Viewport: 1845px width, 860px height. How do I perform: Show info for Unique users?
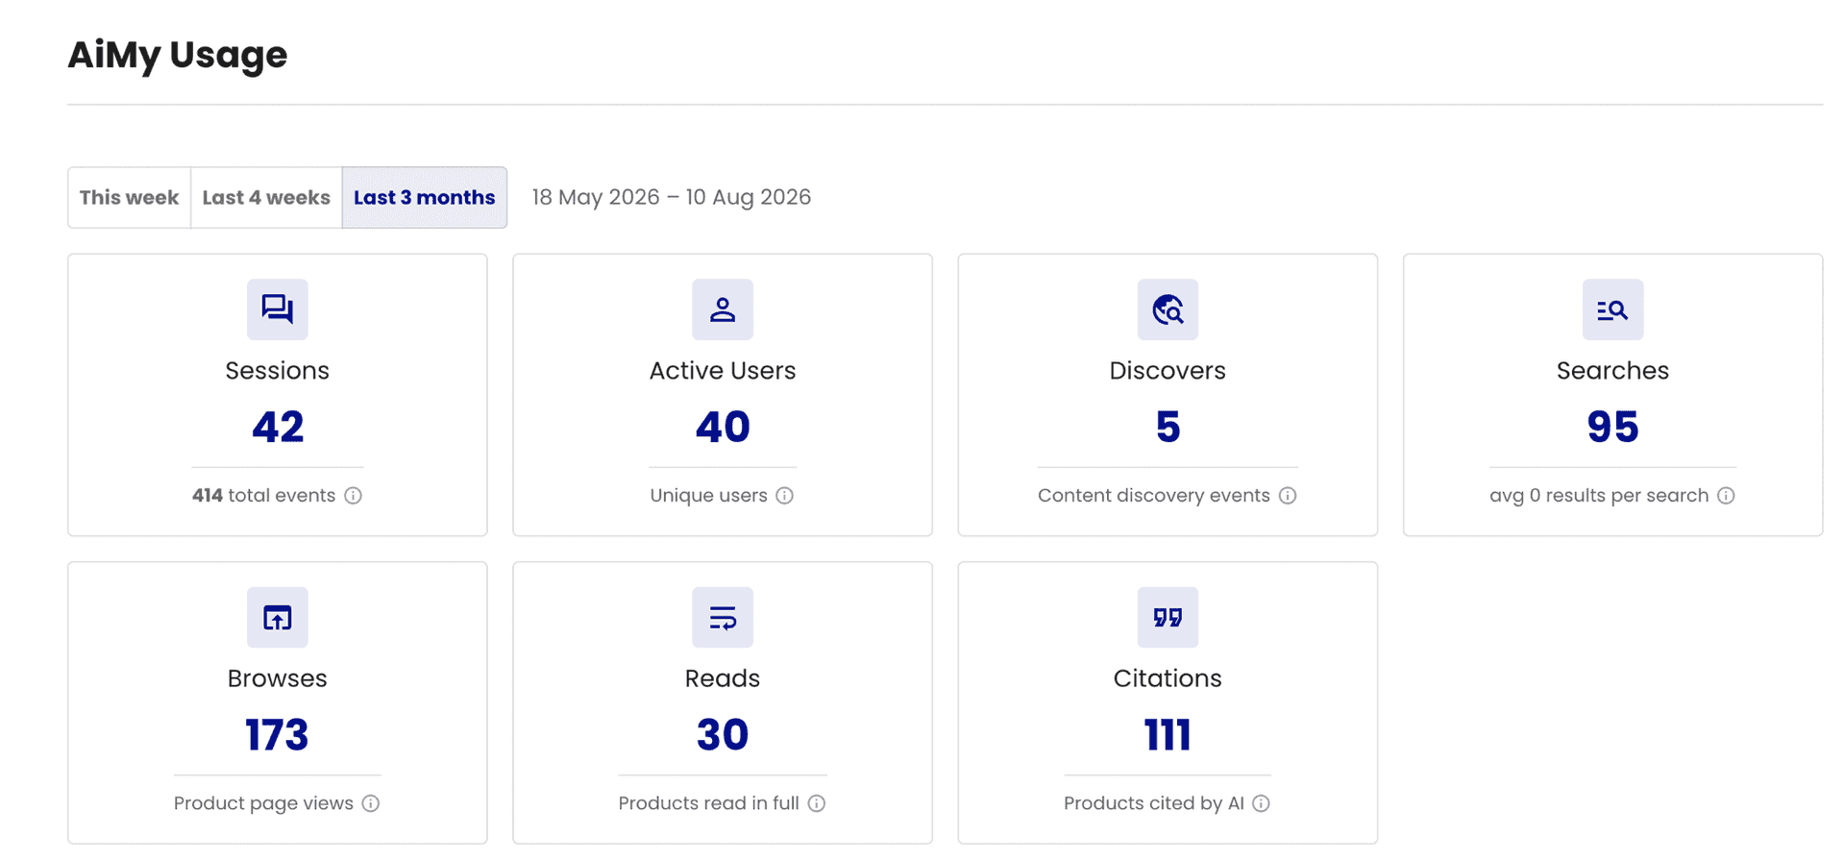785,496
